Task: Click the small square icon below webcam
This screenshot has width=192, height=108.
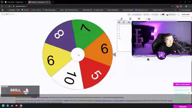Action: click(x=148, y=59)
